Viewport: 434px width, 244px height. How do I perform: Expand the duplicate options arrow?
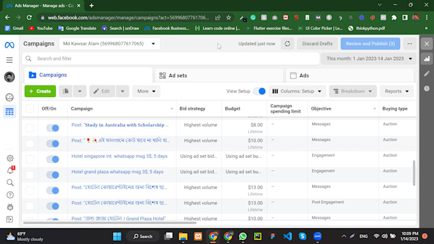click(x=80, y=91)
